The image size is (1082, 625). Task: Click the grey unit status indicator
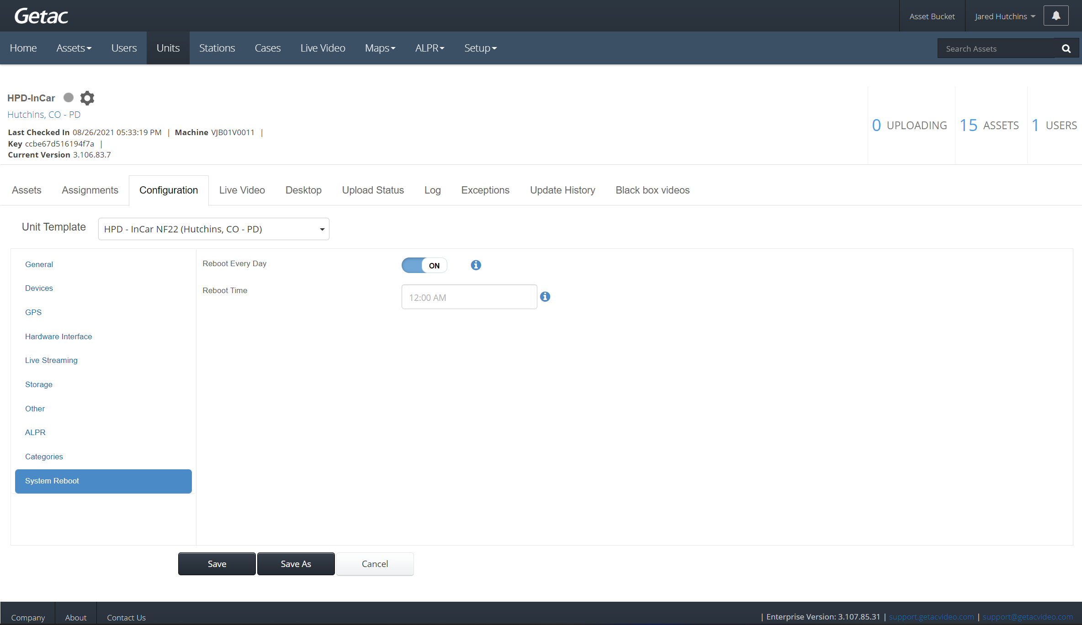click(69, 97)
